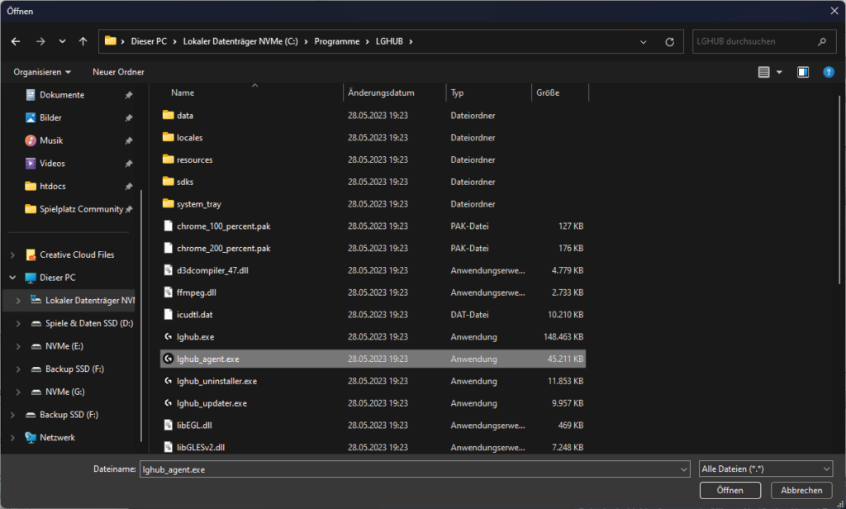Expand the Netzwerk node

coord(12,438)
